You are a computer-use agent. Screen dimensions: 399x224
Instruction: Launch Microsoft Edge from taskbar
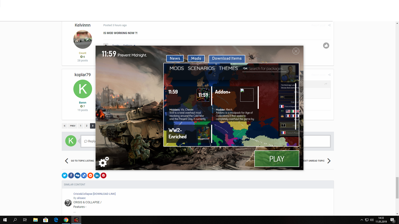pyautogui.click(x=56, y=220)
